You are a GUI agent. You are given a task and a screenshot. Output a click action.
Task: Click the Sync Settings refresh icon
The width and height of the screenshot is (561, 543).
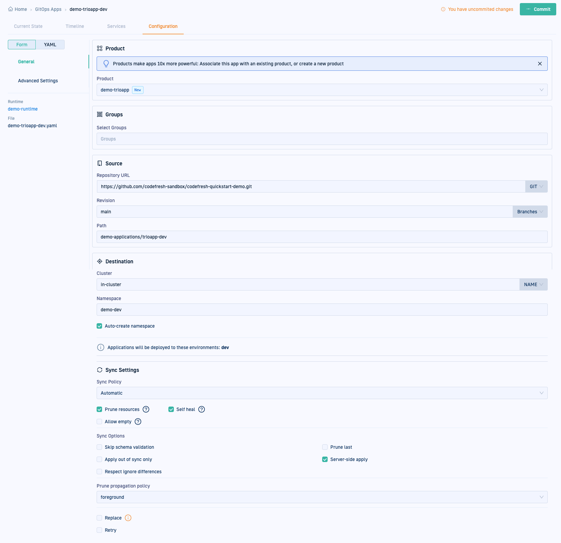tap(100, 370)
